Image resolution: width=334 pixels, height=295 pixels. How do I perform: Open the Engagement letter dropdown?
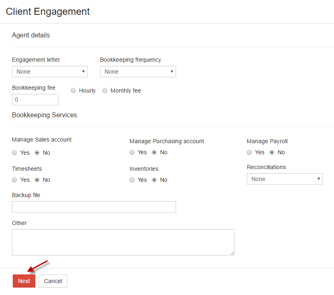tap(49, 72)
